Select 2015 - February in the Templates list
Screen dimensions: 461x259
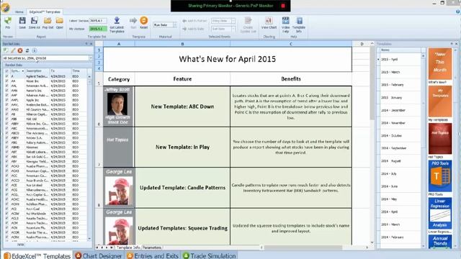[400, 85]
